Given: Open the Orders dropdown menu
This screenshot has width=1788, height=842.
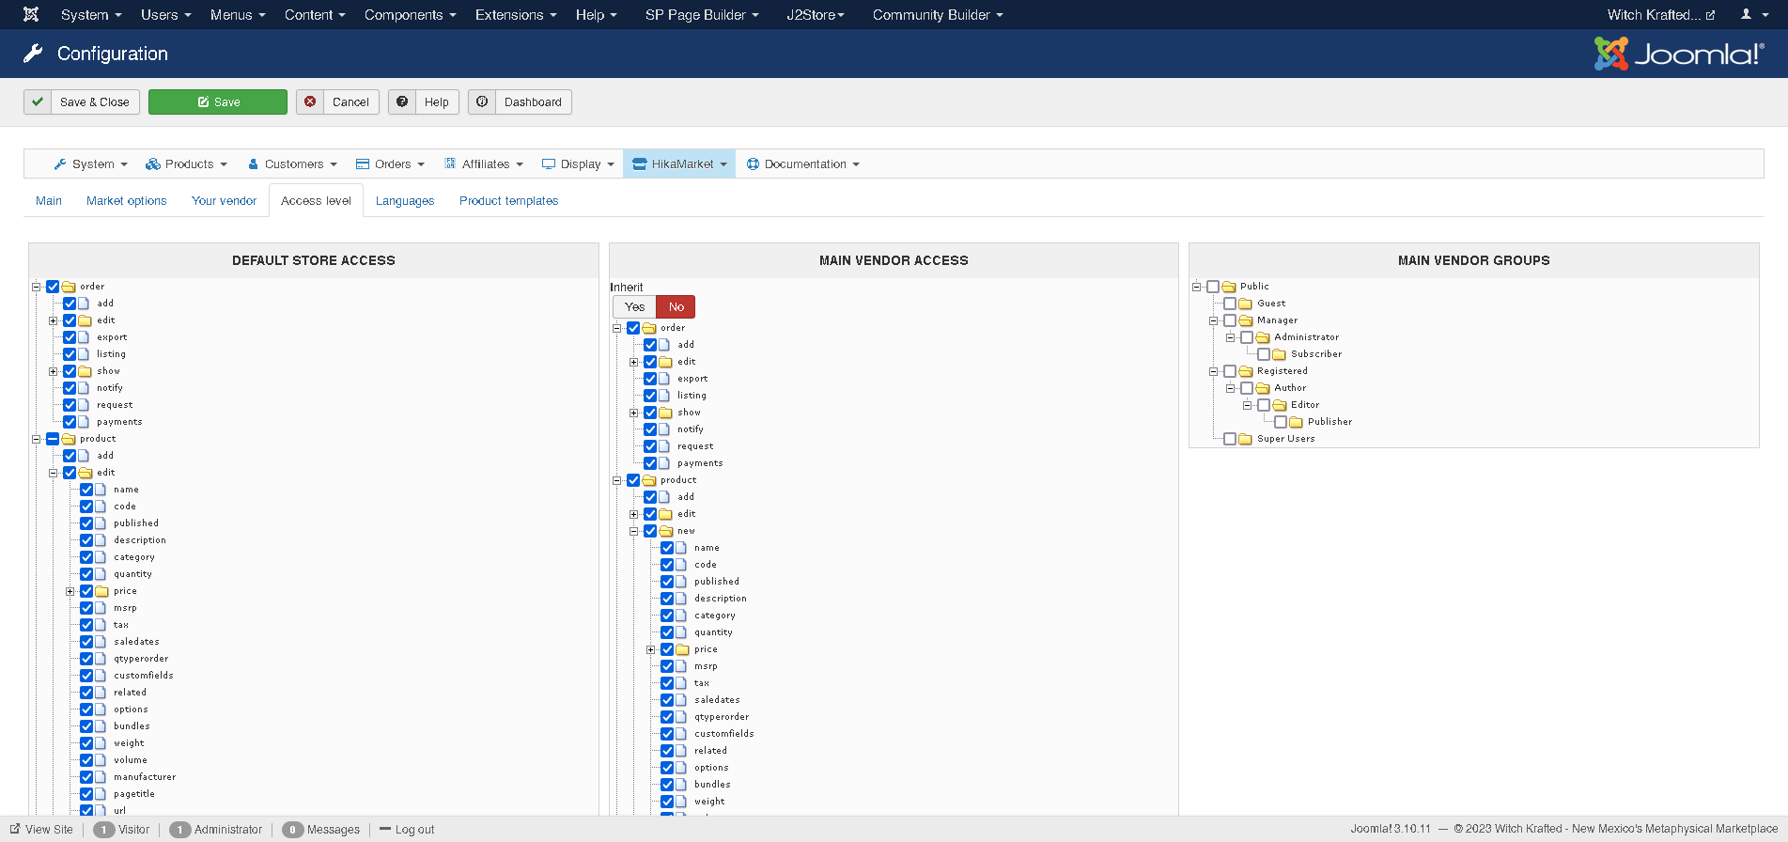Looking at the screenshot, I should click(391, 164).
